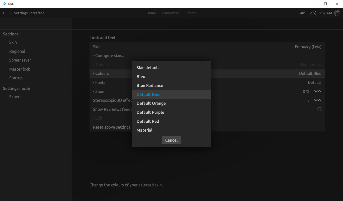The height and width of the screenshot is (201, 343).
Task: Click the time display 8:37 AM
Action: [x=325, y=13]
